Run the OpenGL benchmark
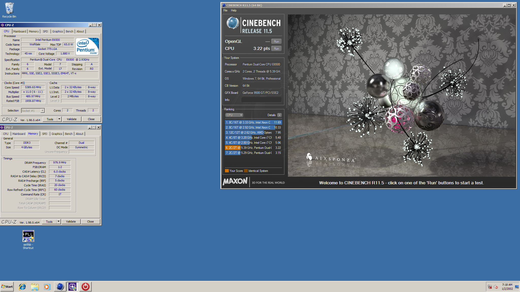 coord(276,41)
